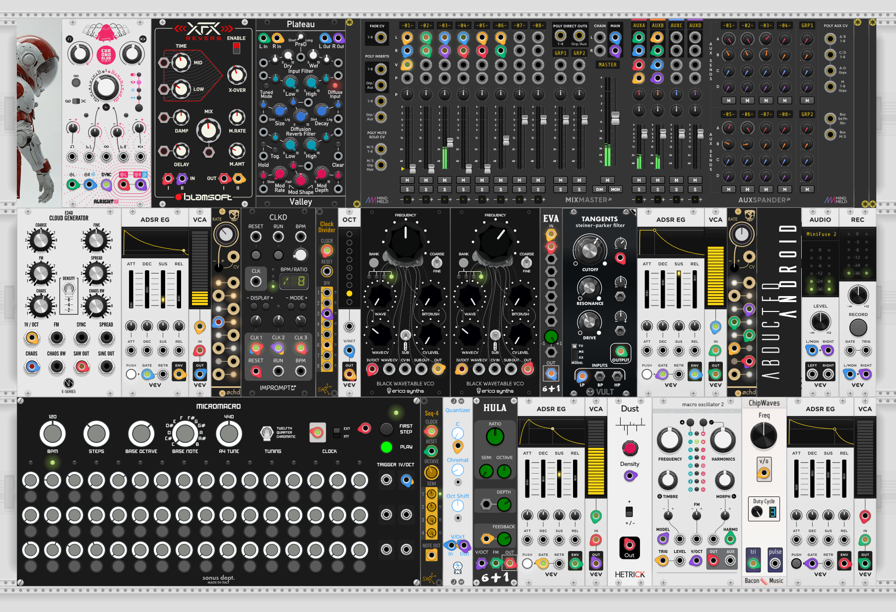Image resolution: width=896 pixels, height=612 pixels.
Task: Click the Macro Oscillator 2 AUX jack
Action: pos(730,561)
